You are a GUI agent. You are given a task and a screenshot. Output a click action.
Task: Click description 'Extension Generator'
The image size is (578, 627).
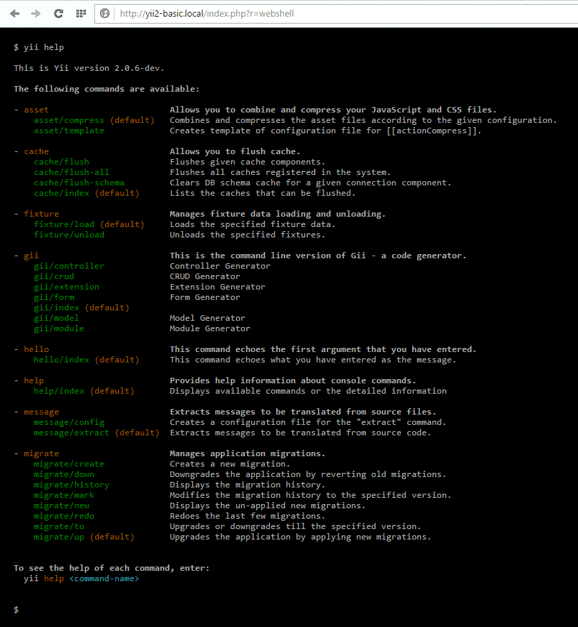pyautogui.click(x=217, y=286)
